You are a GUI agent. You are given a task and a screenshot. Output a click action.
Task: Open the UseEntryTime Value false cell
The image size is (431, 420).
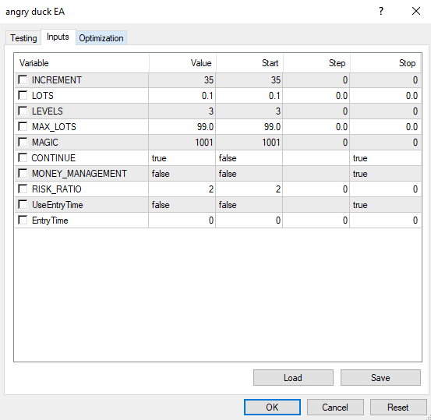[182, 204]
